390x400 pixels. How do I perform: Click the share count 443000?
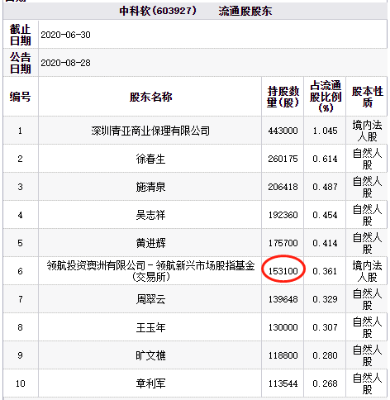[x=283, y=131]
